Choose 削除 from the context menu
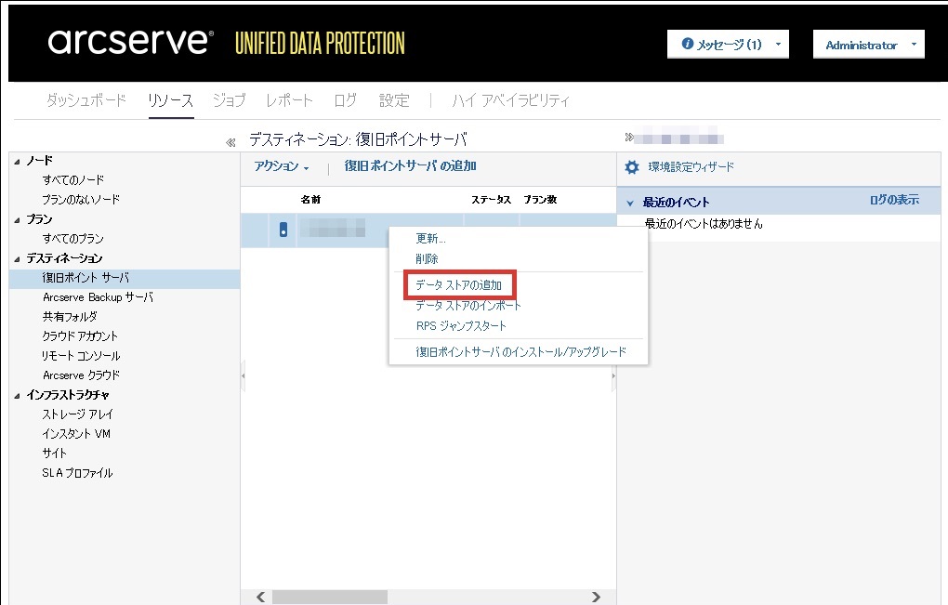Viewport: 948px width, 605px height. (x=427, y=258)
